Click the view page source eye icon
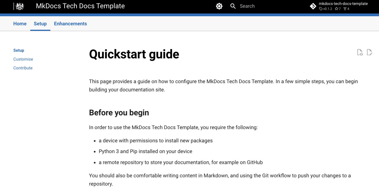 (x=360, y=52)
